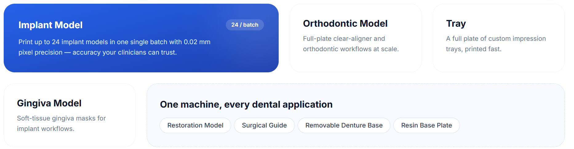Screen dimensions: 574x149
Task: Click the Implant Model heading
Action: [x=50, y=25]
